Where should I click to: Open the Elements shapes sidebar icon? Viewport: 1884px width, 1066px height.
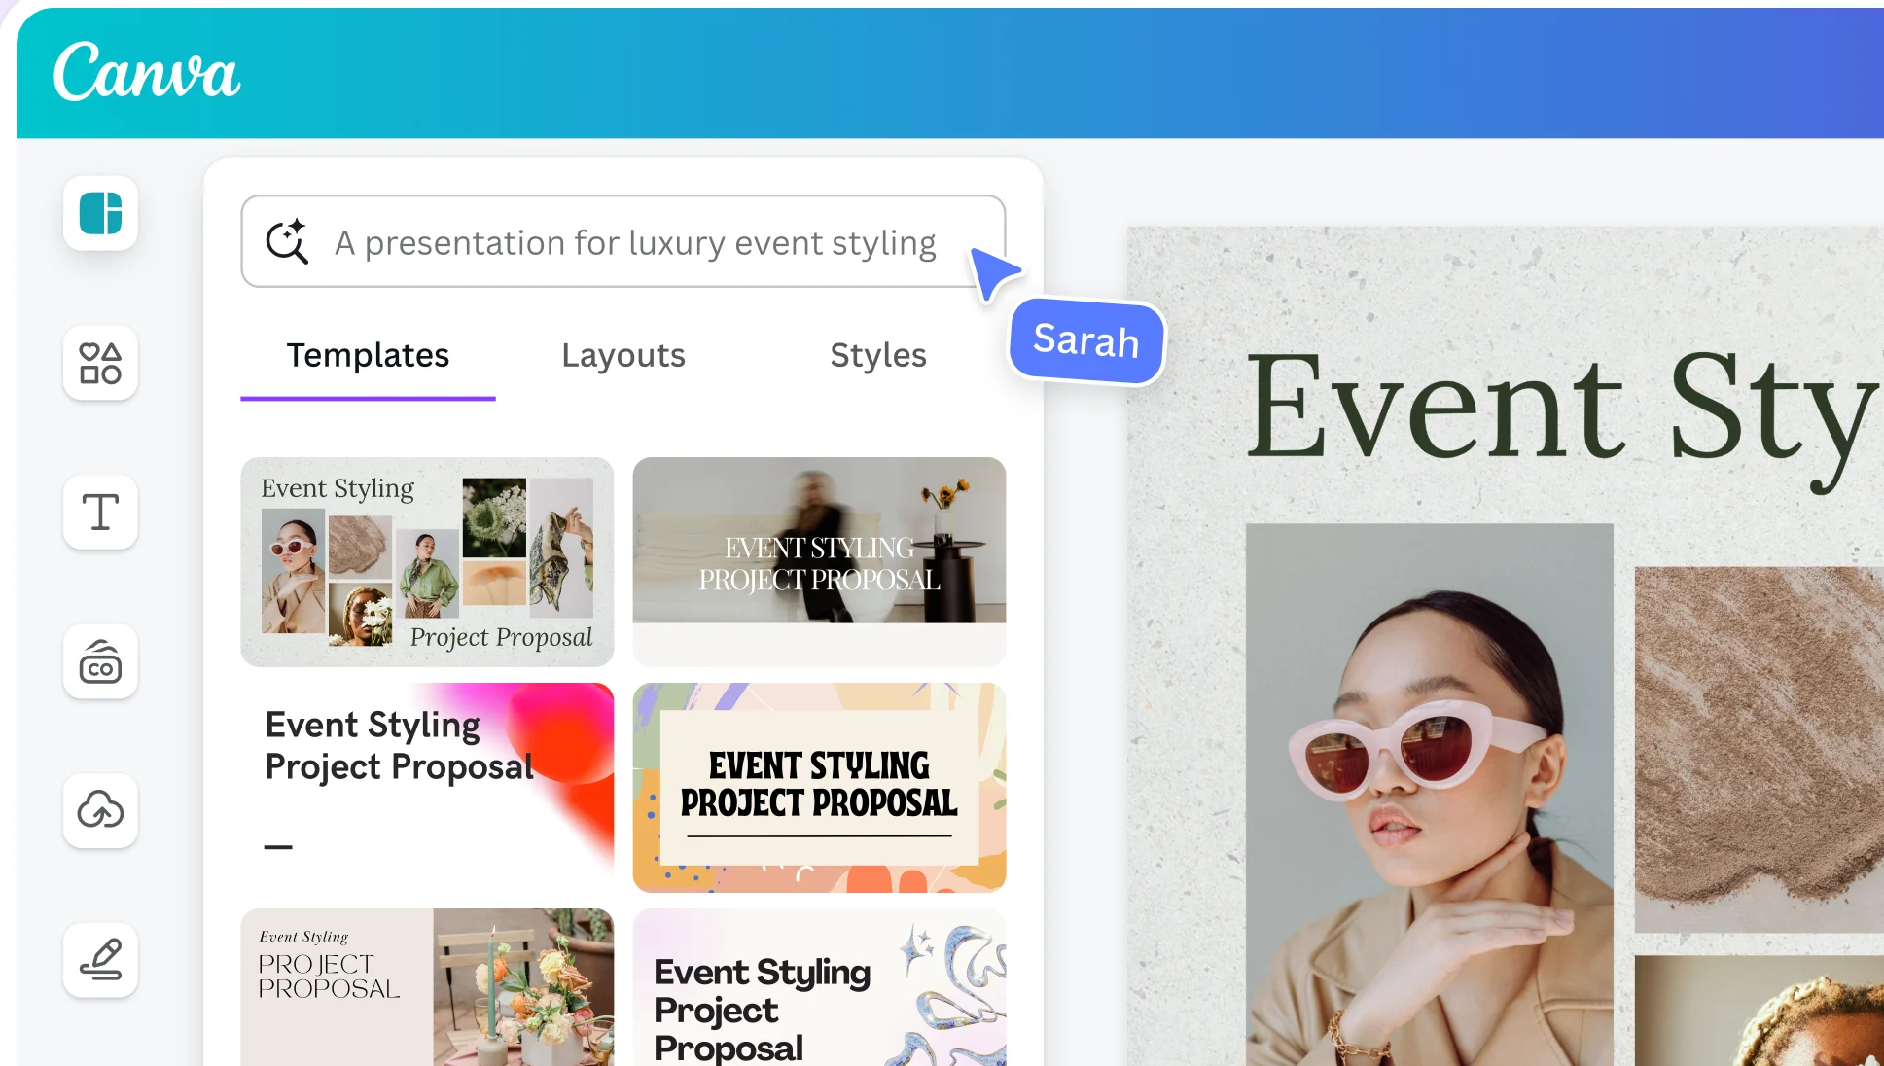[x=100, y=363]
